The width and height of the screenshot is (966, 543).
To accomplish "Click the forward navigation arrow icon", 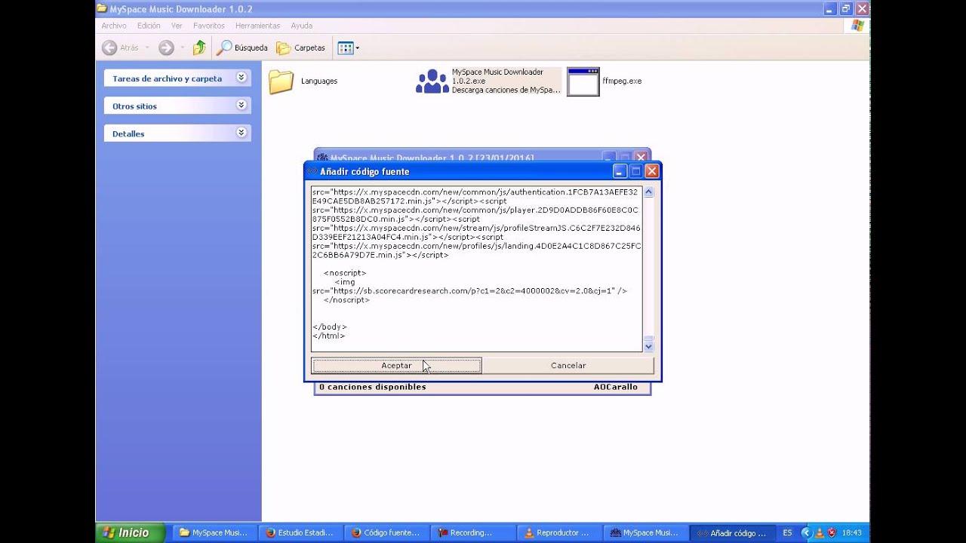I will tap(166, 48).
